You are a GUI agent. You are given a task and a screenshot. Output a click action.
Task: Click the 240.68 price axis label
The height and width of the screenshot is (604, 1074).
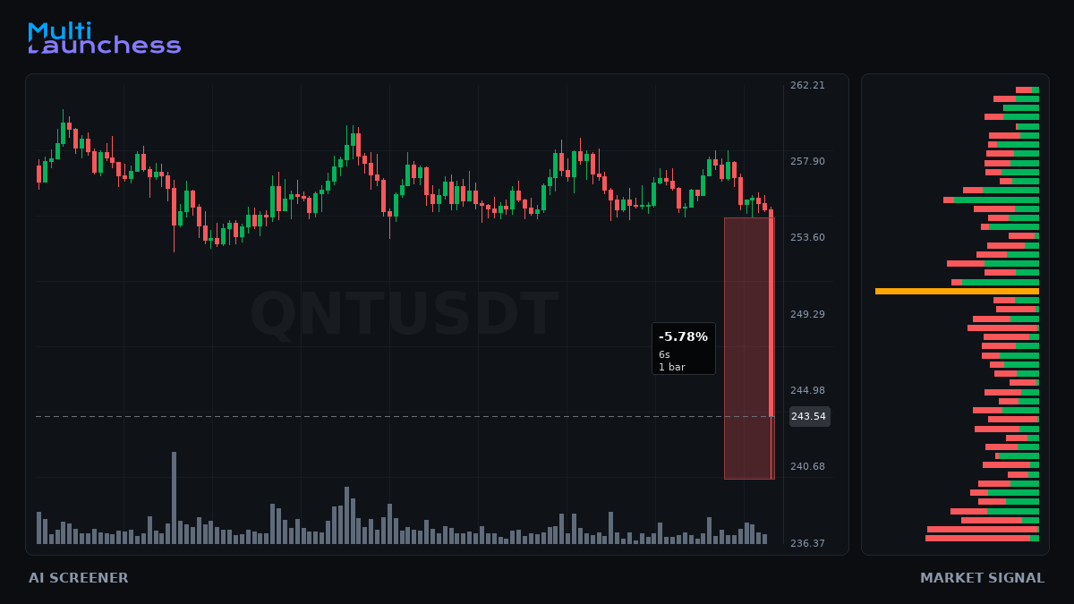click(807, 466)
